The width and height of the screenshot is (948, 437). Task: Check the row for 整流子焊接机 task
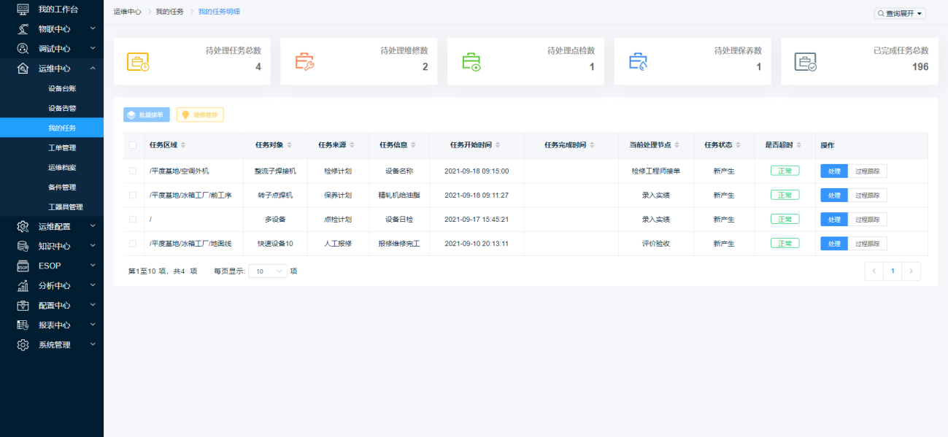coord(133,171)
